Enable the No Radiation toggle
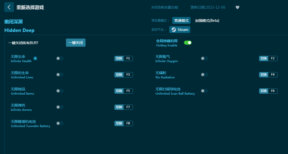Image resolution: width=288 pixels, height=154 pixels. pyautogui.click(x=205, y=75)
